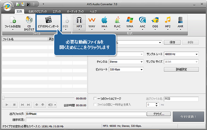Viewport: 207px width, 130px height.
Task: Select MP3 headphones format icon
Action: pos(79,20)
